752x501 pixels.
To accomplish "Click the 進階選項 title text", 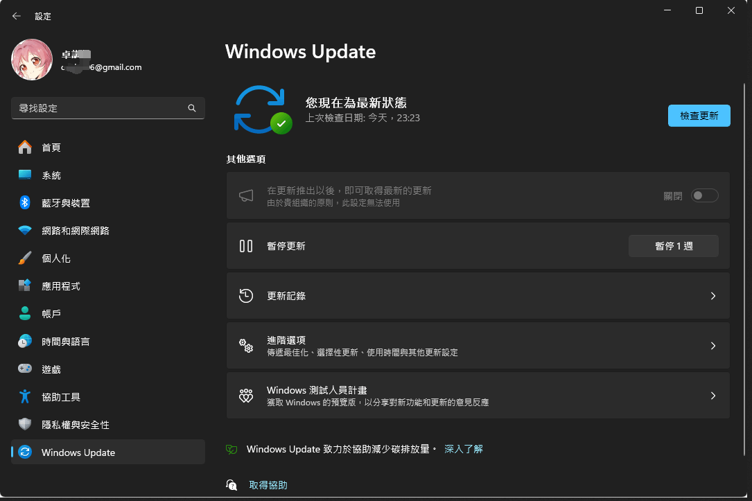I will (286, 340).
